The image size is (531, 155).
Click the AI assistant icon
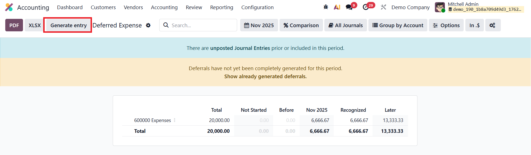tap(337, 7)
